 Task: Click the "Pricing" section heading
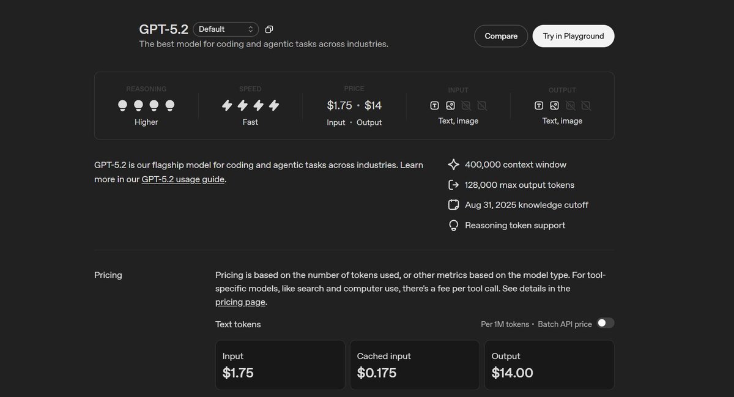pyautogui.click(x=108, y=275)
